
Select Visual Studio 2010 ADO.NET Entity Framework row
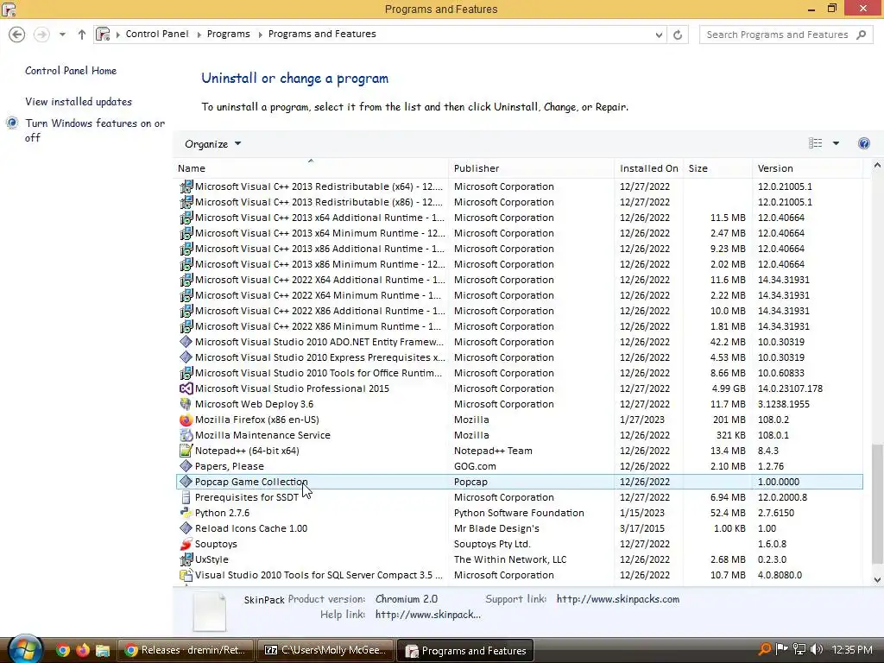click(x=519, y=342)
